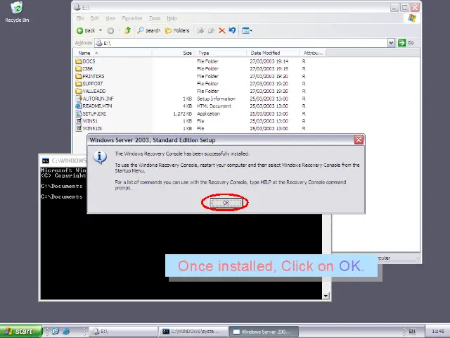This screenshot has height=338, width=450.
Task: Open the Help menu
Action: point(172,18)
